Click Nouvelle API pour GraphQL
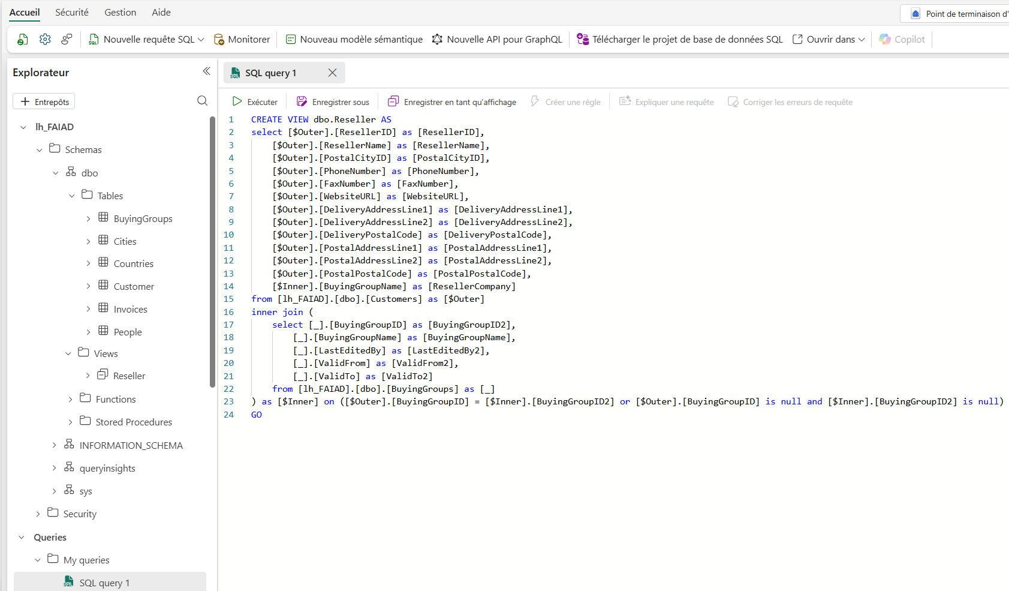Viewport: 1009px width, 591px height. point(497,40)
